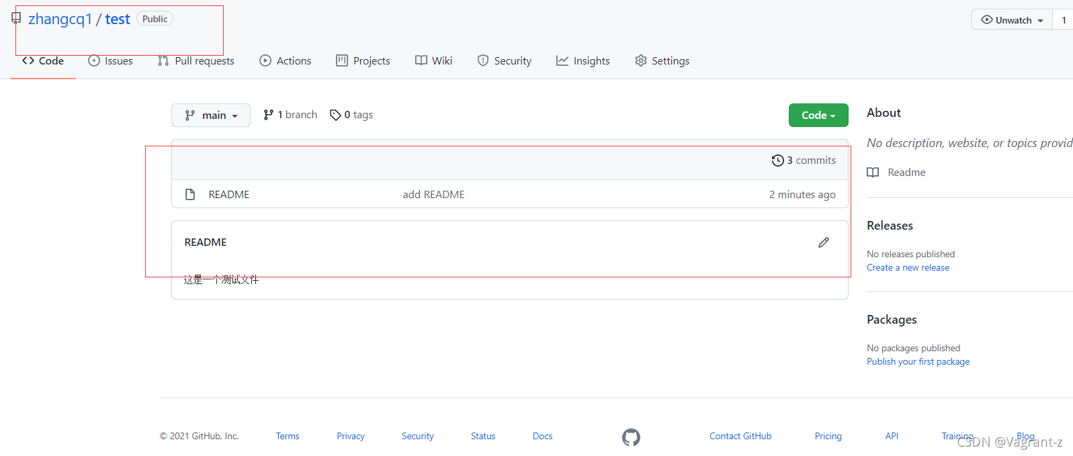The height and width of the screenshot is (456, 1073).
Task: Open the Terms footer link
Action: (288, 436)
